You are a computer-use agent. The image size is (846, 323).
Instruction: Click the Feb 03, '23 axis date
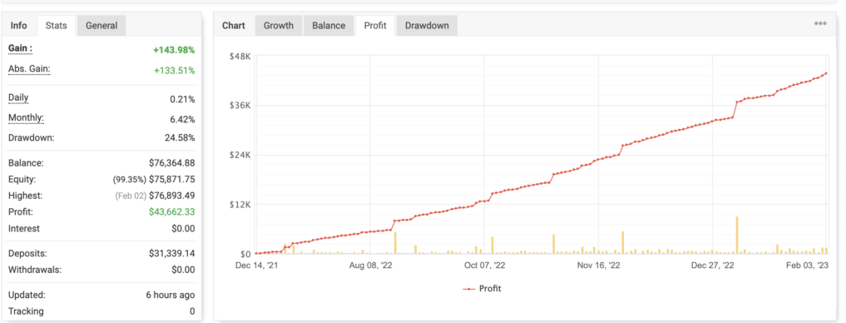807,266
